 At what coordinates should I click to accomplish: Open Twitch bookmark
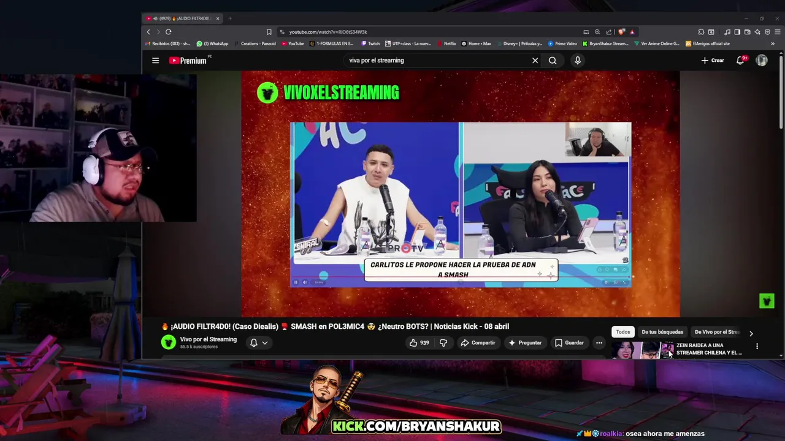[370, 43]
